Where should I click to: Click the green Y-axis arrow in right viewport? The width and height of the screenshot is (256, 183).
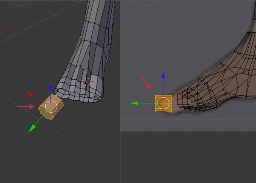coord(134,104)
